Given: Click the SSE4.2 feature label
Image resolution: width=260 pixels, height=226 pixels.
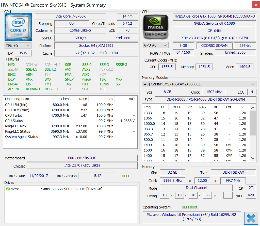Looking at the screenshot, I should point(50,69).
